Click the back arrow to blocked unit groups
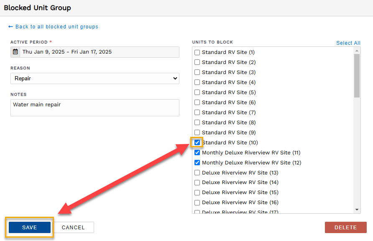The height and width of the screenshot is (241, 373). (x=10, y=27)
